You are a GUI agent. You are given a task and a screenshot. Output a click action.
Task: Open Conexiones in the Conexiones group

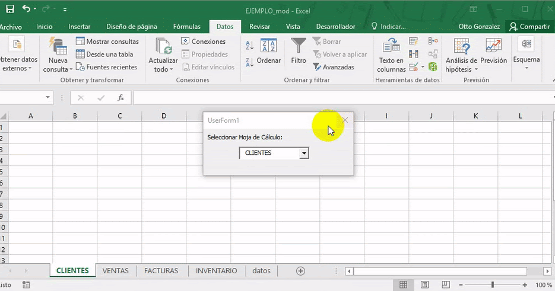pos(204,41)
